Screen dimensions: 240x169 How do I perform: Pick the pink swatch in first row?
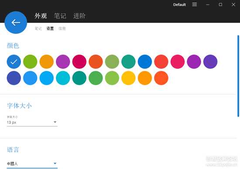click(178, 61)
